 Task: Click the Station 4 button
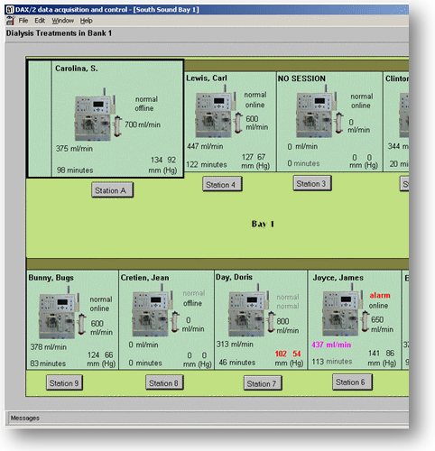coord(222,184)
